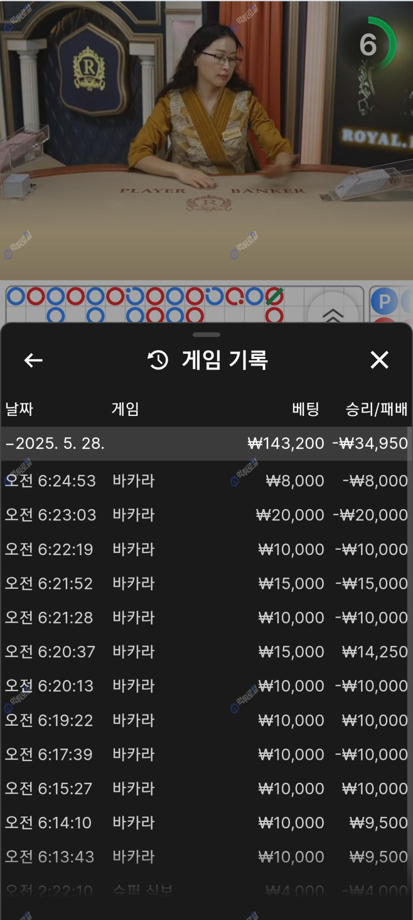Tap the back arrow in history header
This screenshot has height=920, width=413.
click(x=33, y=360)
